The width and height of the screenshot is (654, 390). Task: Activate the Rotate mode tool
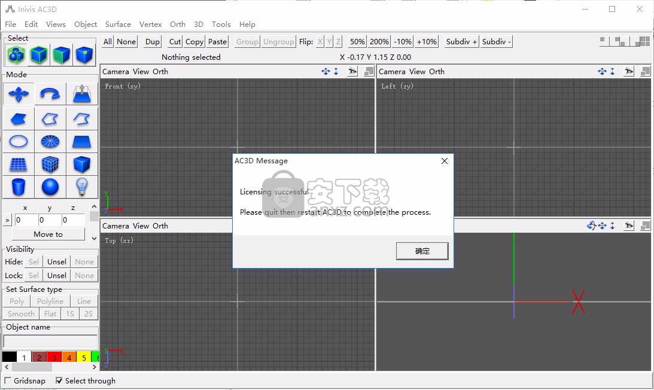(x=50, y=94)
